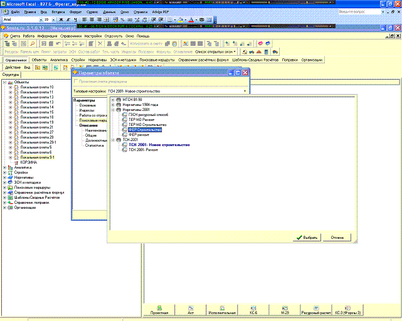Expand the Аналитика node in structure tree

(4, 167)
